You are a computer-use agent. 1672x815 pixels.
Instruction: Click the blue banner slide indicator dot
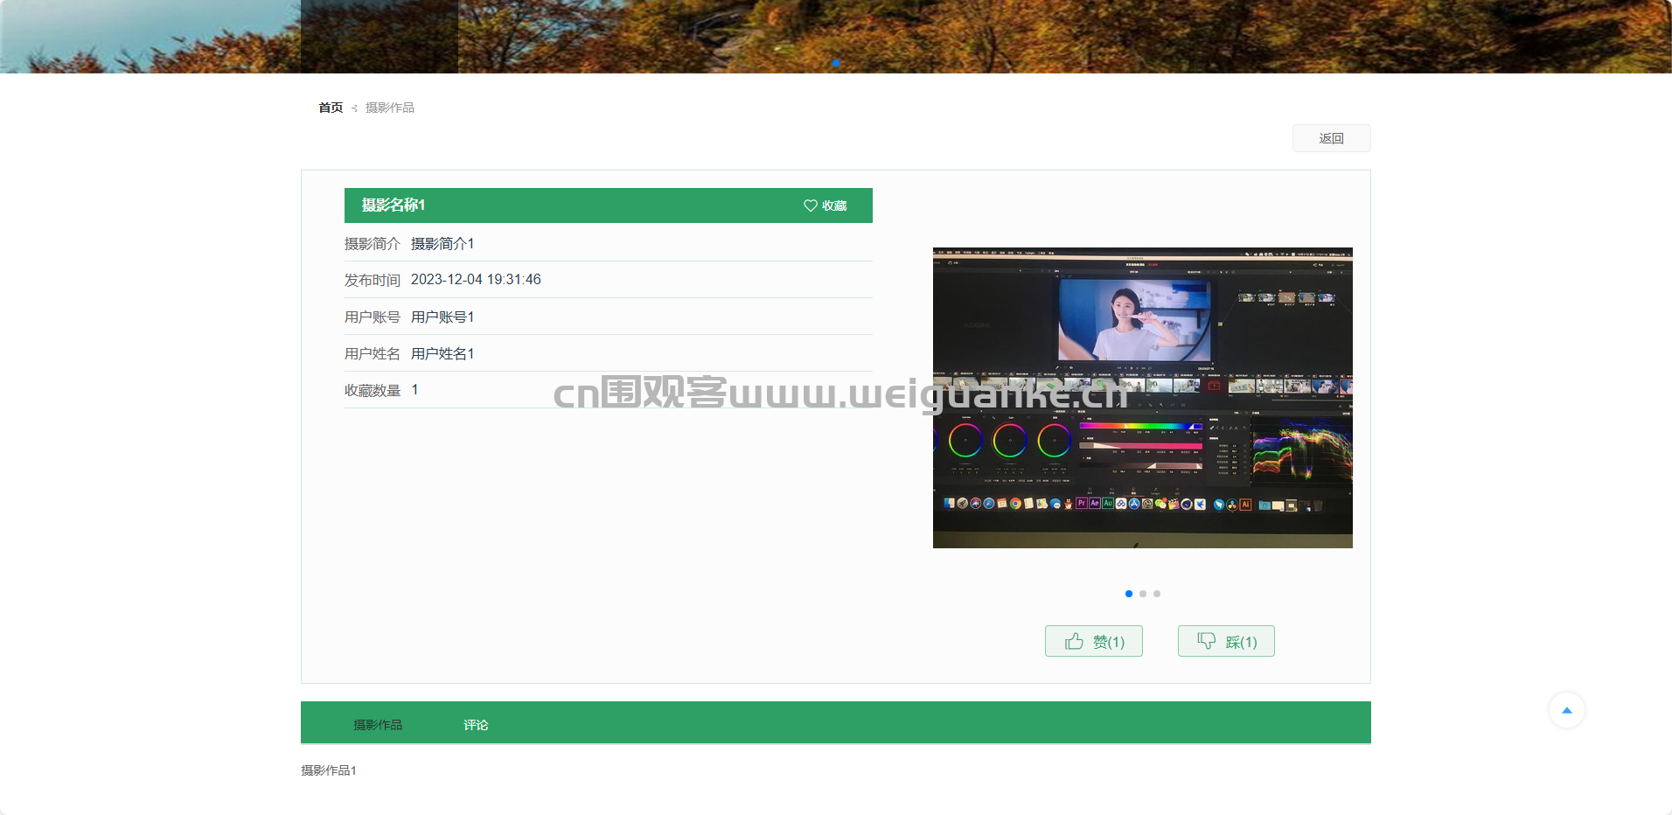(836, 63)
